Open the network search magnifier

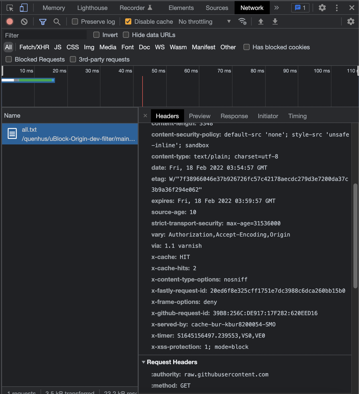click(57, 22)
